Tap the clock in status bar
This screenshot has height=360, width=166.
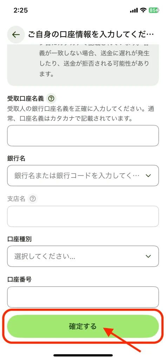coord(21,10)
